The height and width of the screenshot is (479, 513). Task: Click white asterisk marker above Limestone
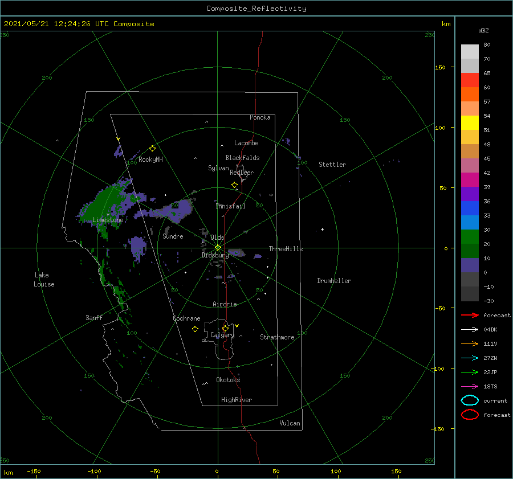coord(108,215)
